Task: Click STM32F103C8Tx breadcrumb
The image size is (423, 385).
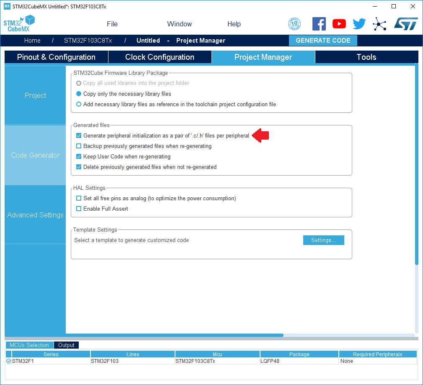Action: [88, 41]
